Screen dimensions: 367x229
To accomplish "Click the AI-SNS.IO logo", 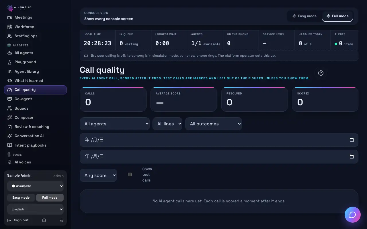I will [x=19, y=8].
